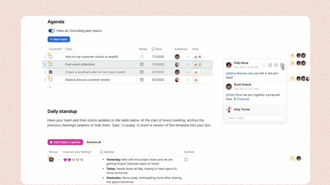330x185 pixels.
Task: Open the Person dropdown in Daily standup row
Action: pyautogui.click(x=59, y=160)
